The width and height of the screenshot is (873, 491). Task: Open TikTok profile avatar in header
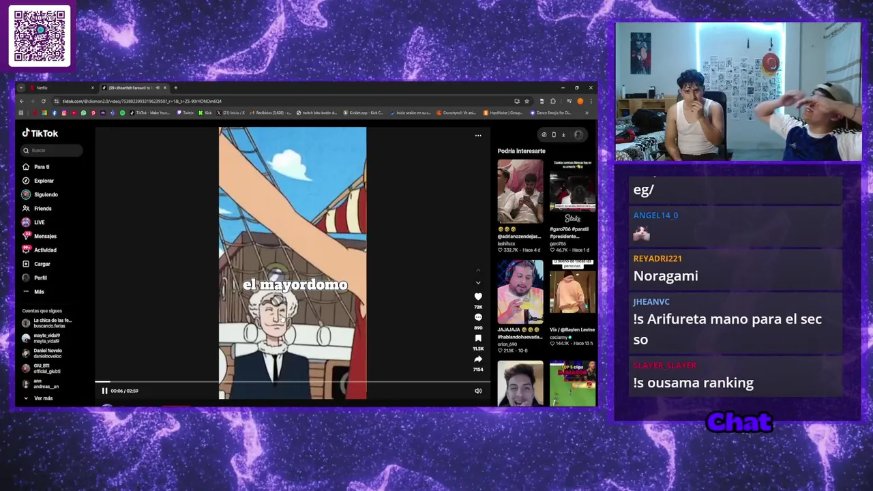point(578,134)
